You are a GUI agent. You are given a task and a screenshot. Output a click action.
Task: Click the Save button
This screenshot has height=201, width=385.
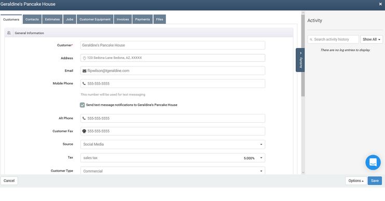[x=375, y=181]
